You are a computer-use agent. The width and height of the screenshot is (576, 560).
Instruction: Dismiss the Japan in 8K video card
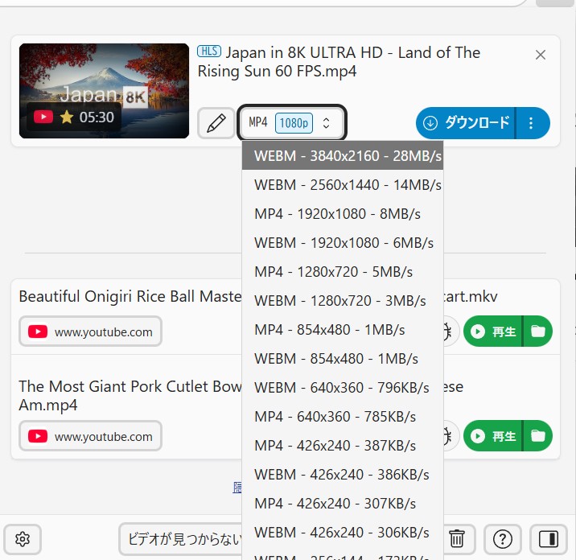click(x=540, y=55)
